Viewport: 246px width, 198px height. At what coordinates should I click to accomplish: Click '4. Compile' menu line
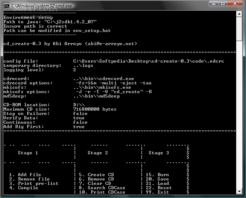[24, 188]
